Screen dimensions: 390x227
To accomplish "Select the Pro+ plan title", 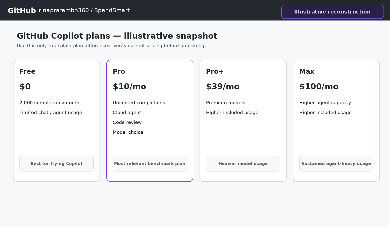I will (x=215, y=71).
